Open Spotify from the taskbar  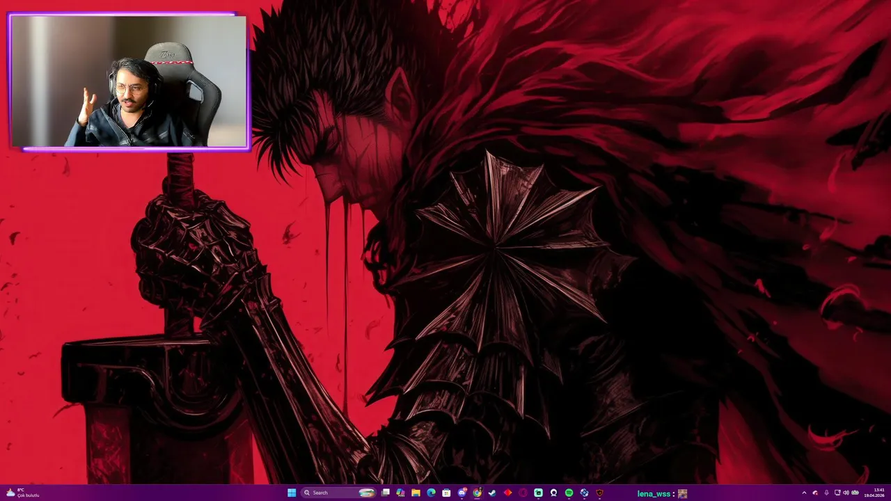pyautogui.click(x=569, y=493)
